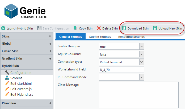185x109 pixels.
Task: Click the Gradient Skin section title
Action: 12,58
